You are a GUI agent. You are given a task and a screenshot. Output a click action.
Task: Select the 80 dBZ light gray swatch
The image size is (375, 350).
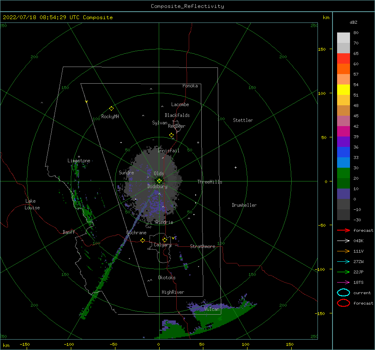(343, 37)
